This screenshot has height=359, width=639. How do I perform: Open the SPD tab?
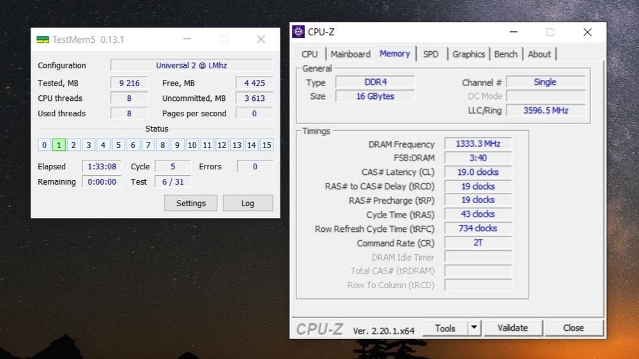click(430, 54)
